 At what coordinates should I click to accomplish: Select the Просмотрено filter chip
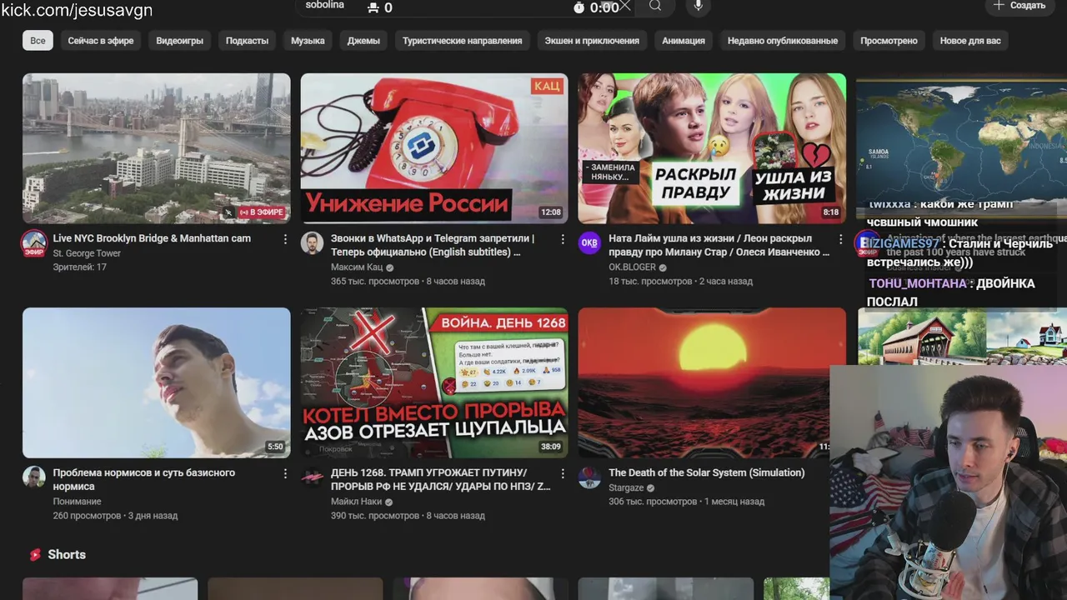889,41
